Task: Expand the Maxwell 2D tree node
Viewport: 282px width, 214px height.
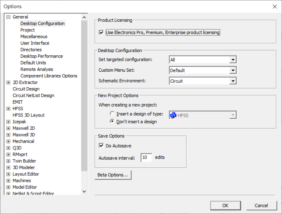Action: (x=8, y=128)
